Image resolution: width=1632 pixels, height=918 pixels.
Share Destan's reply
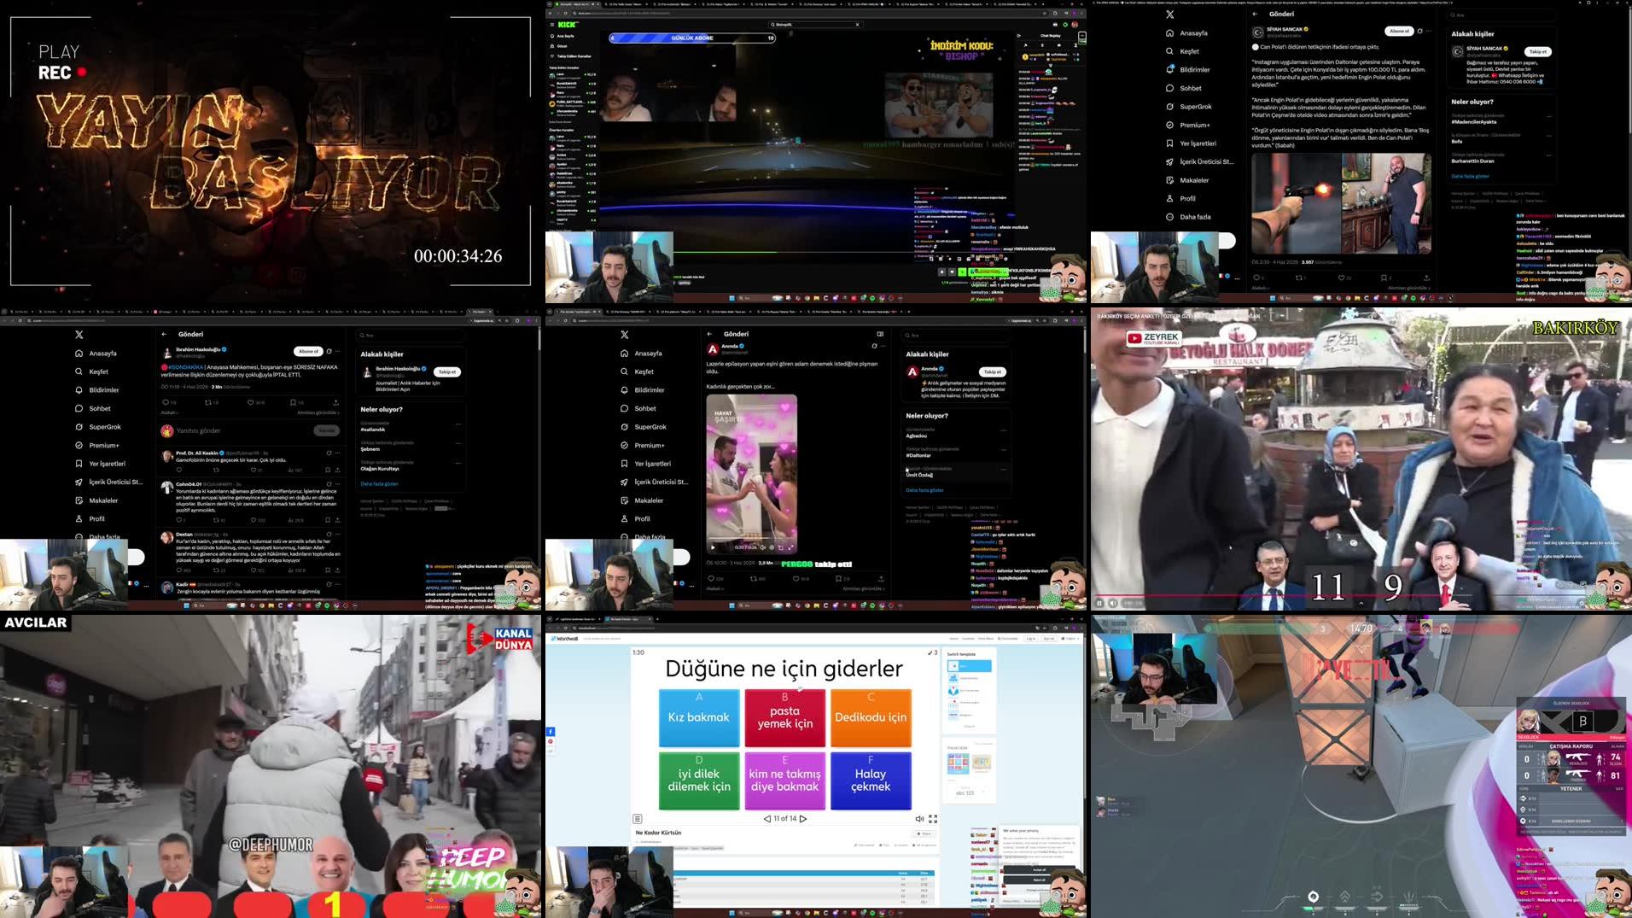point(336,570)
